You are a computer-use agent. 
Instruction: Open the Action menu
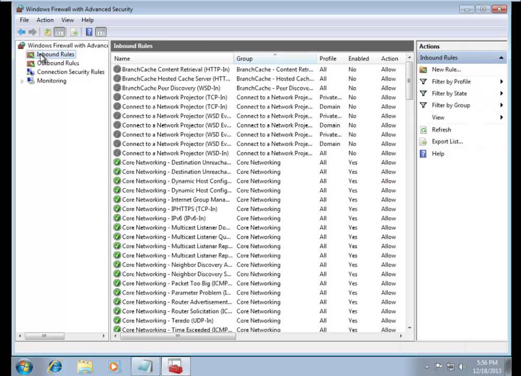coord(45,20)
